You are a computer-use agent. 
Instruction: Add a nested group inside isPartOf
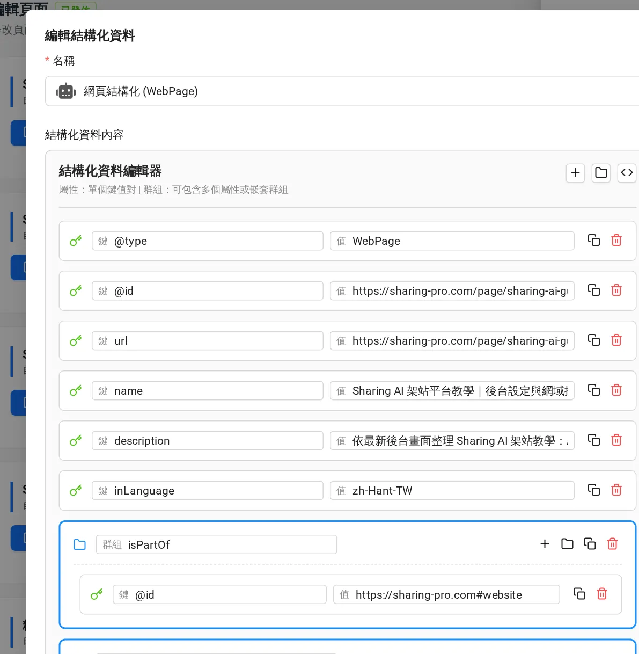567,544
